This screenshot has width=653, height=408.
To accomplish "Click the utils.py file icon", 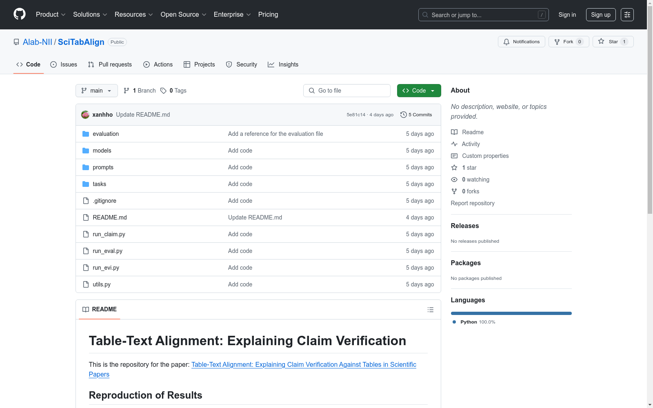I will pyautogui.click(x=86, y=284).
